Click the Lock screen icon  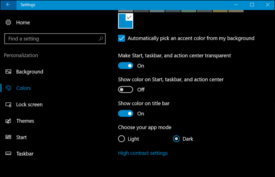coord(8,105)
